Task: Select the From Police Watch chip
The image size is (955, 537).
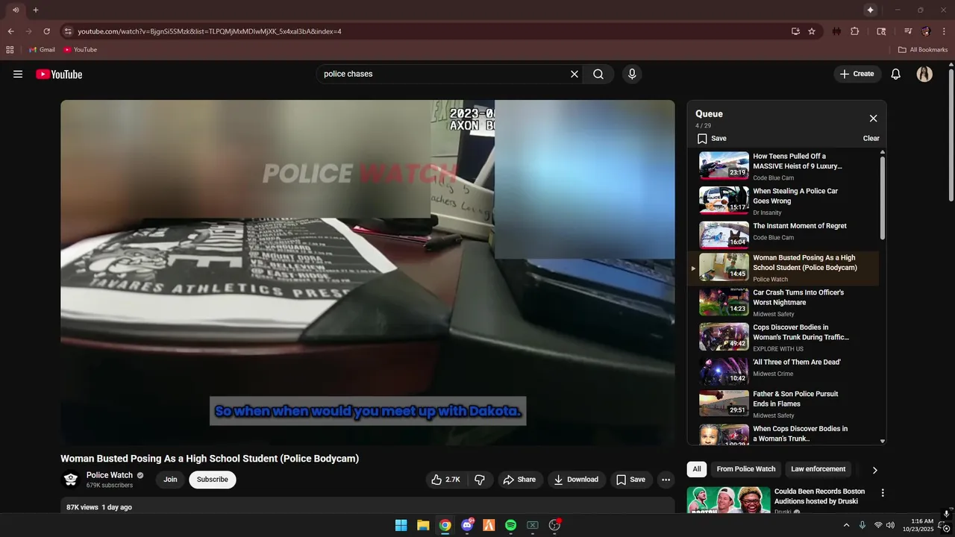Action: (x=746, y=469)
